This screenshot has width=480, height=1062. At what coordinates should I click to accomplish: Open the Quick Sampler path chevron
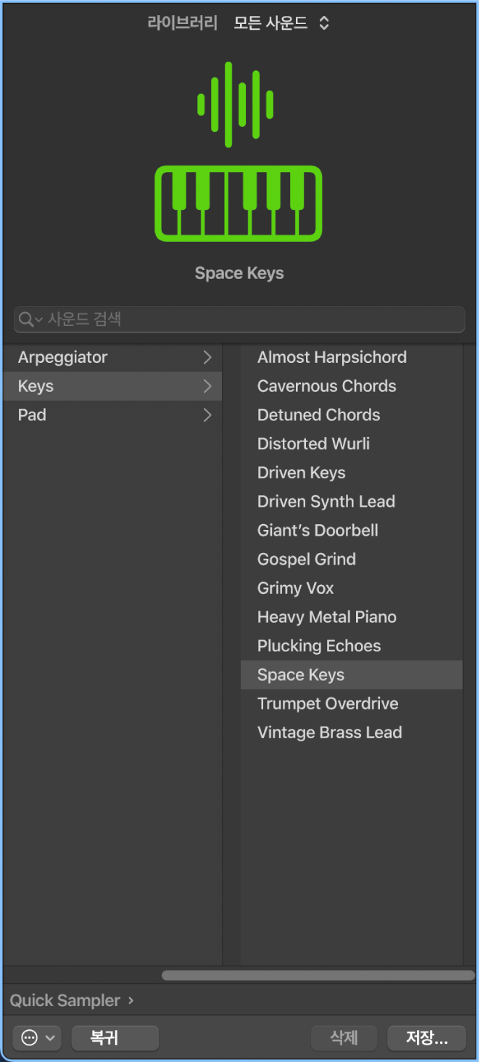131,1000
